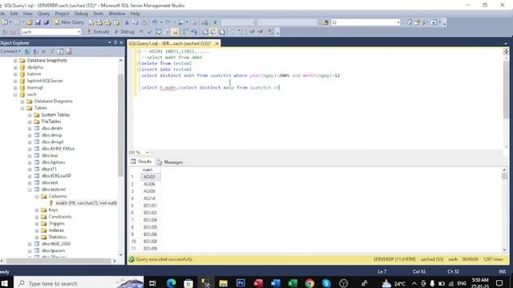This screenshot has width=513, height=288.
Task: Close the SQLQuery1.sql tab
Action: pos(216,43)
